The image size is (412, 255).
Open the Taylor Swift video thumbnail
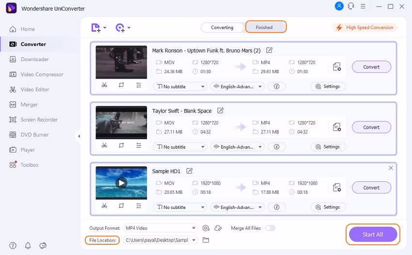(121, 123)
